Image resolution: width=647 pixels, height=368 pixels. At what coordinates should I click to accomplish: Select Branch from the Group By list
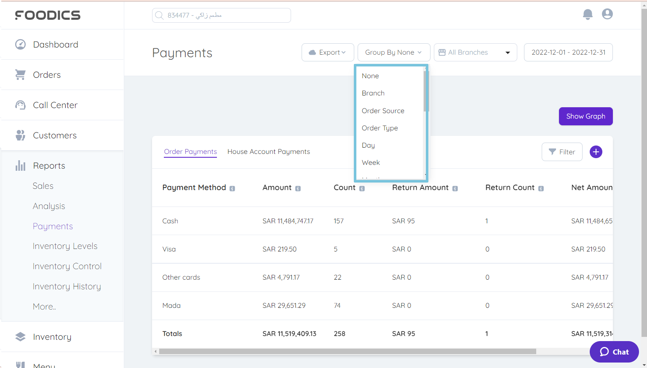click(373, 93)
